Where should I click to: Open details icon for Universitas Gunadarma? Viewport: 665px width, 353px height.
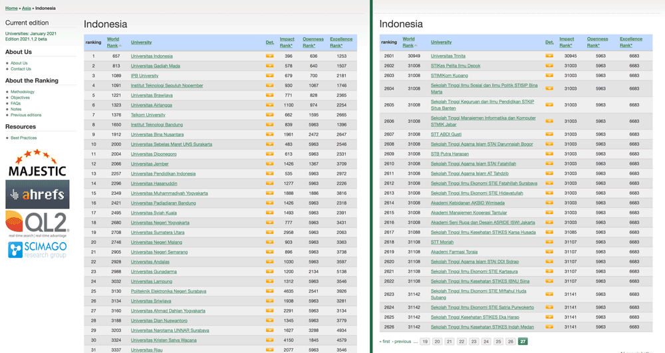(269, 272)
